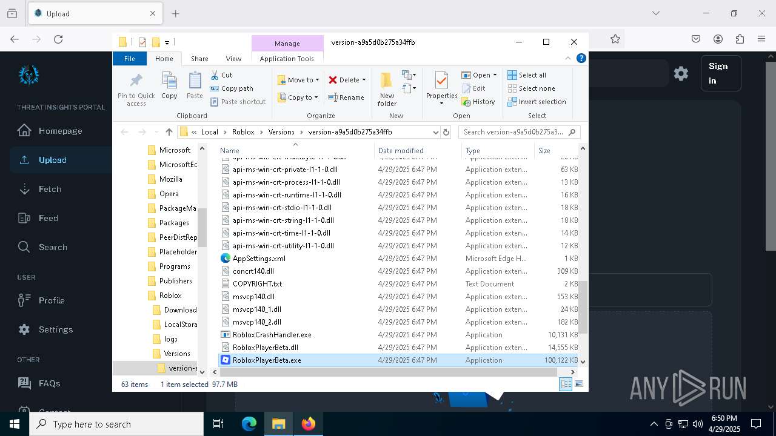
Task: Create a New folder from ribbon
Action: pyautogui.click(x=387, y=89)
